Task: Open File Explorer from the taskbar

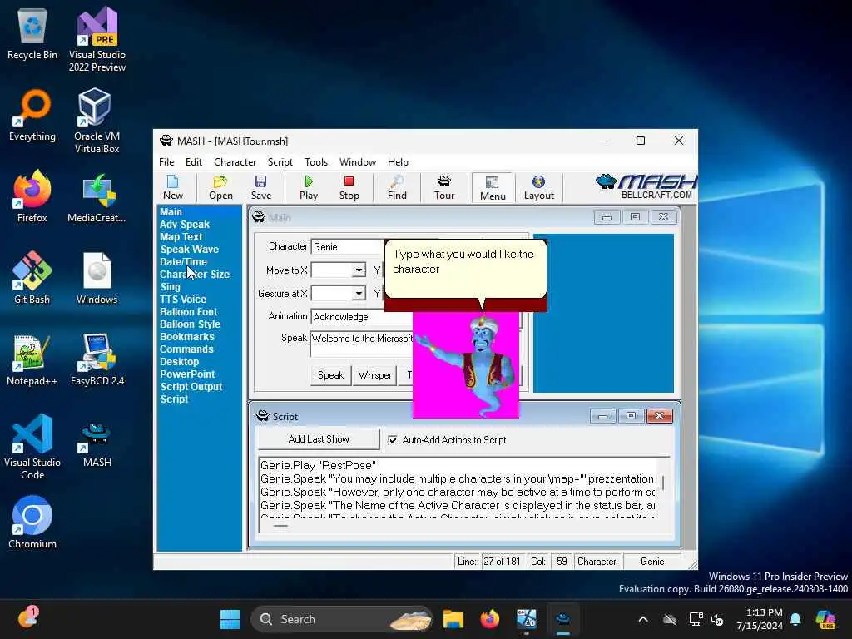Action: tap(453, 619)
